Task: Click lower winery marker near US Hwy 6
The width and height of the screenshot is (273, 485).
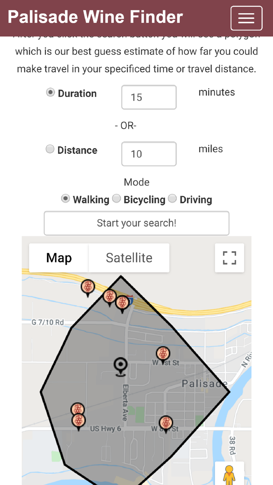Action: click(x=79, y=422)
